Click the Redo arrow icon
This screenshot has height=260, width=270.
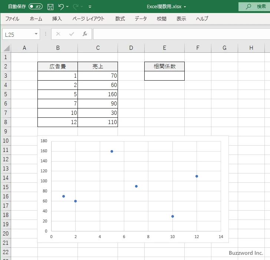pyautogui.click(x=76, y=7)
